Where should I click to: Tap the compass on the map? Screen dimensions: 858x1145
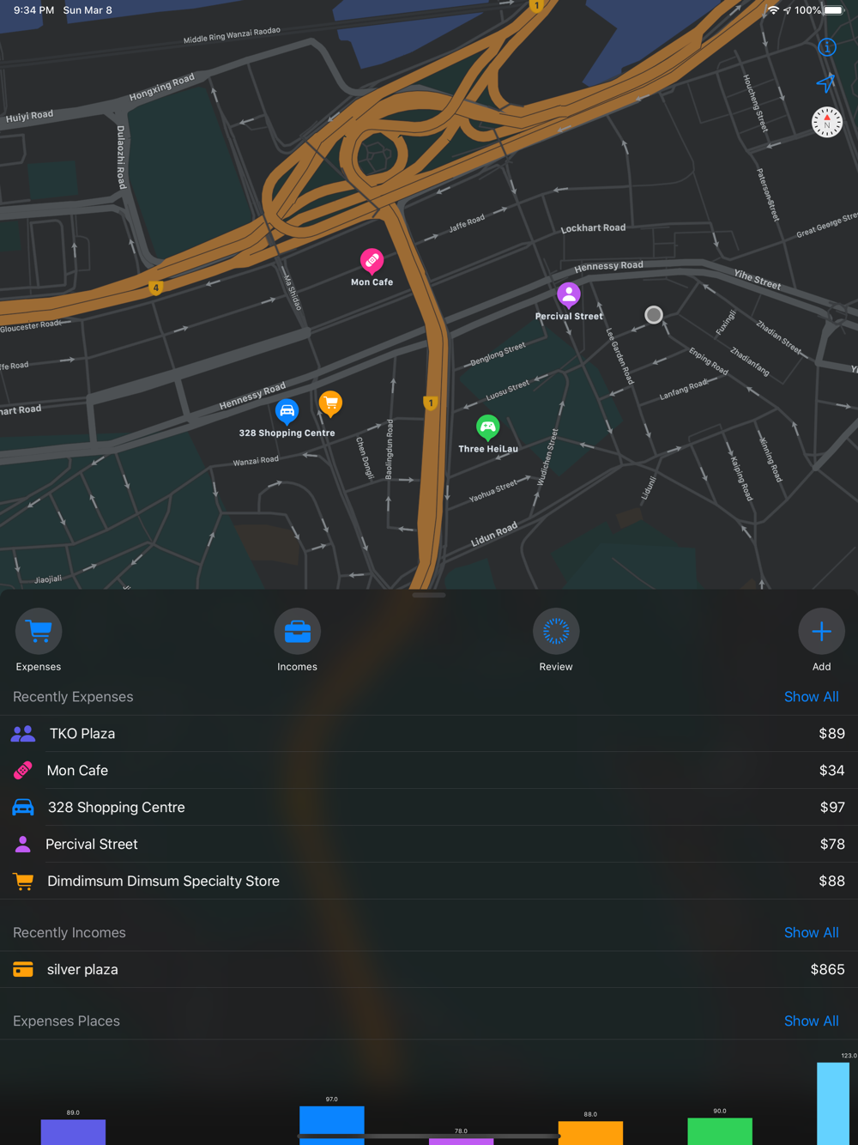[x=827, y=123]
